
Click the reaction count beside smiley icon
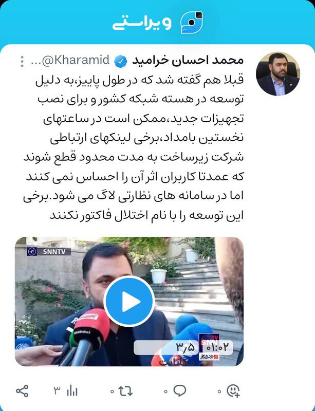pos(219,392)
